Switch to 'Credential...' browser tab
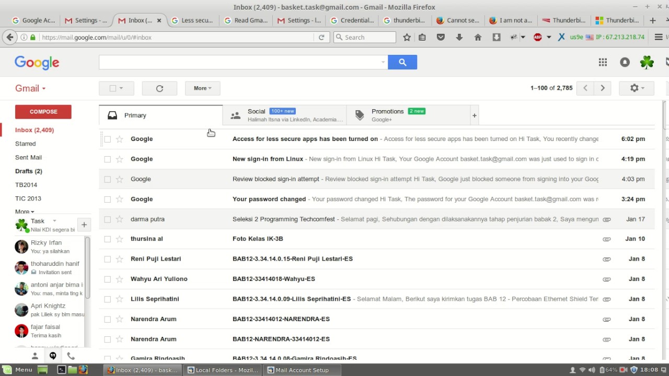 [352, 20]
